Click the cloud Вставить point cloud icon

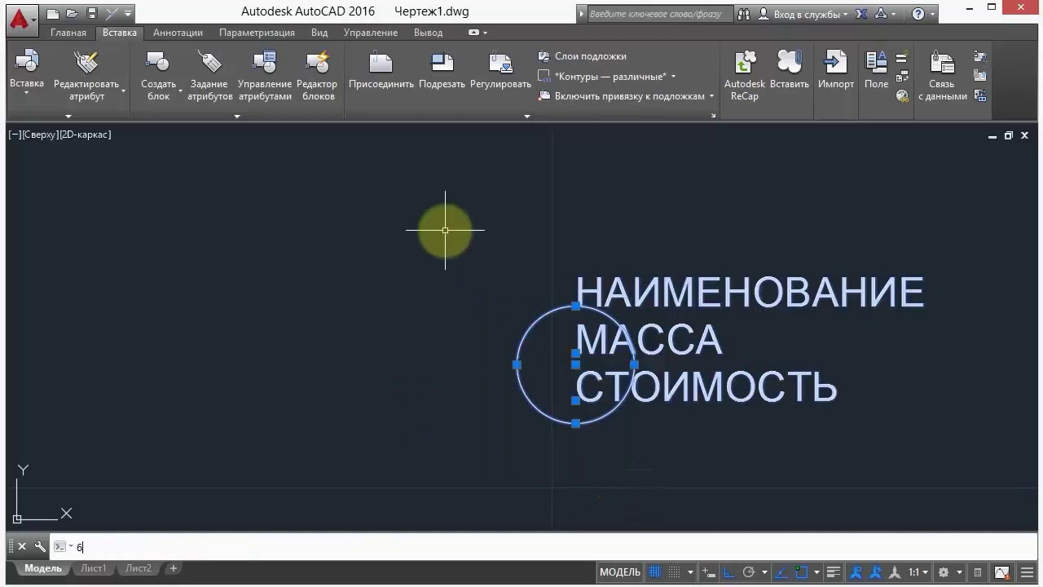789,63
